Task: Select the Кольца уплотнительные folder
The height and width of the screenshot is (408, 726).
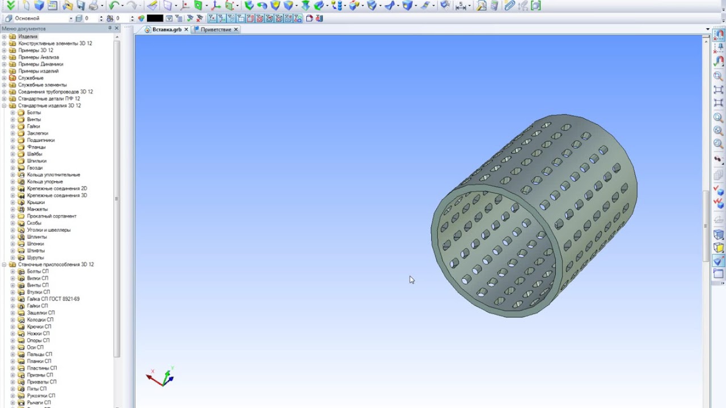Action: point(53,175)
